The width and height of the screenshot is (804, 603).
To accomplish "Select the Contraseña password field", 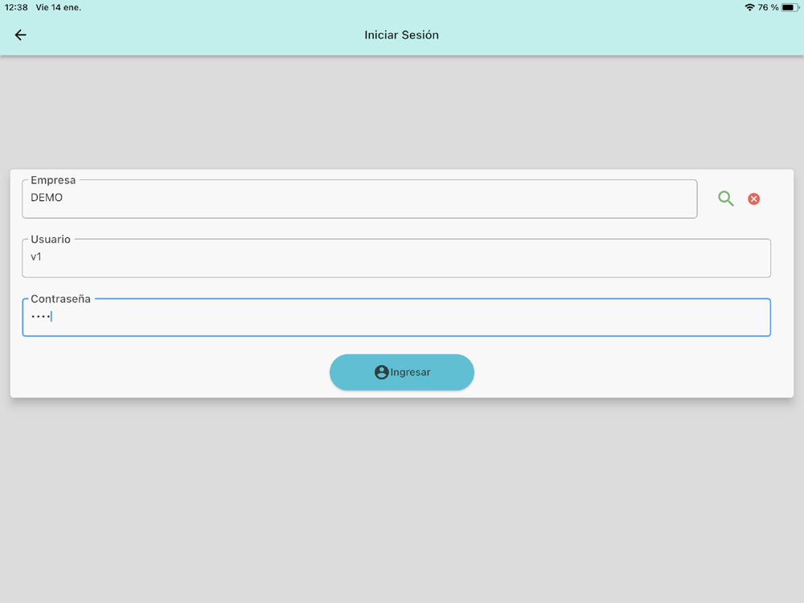I will coord(396,317).
